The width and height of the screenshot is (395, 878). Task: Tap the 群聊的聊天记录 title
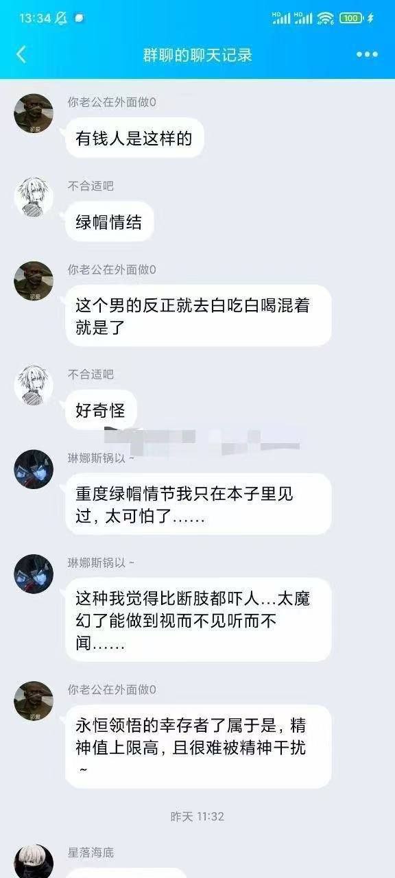[x=197, y=55]
